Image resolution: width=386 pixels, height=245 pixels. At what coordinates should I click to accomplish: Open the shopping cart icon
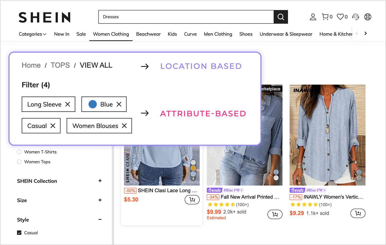click(325, 17)
